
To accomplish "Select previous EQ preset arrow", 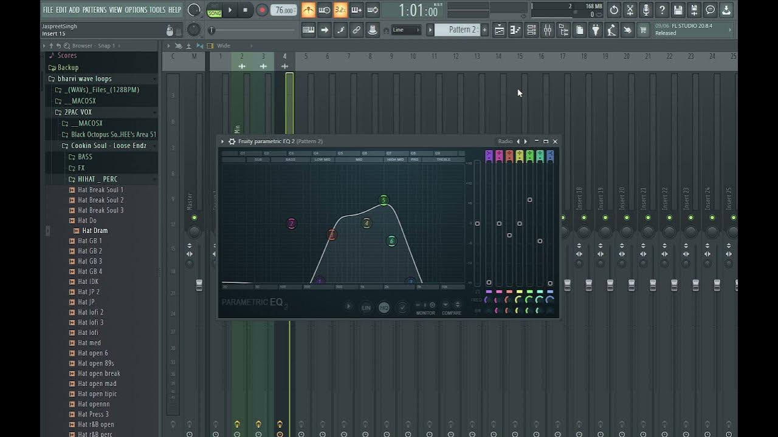I will point(518,141).
